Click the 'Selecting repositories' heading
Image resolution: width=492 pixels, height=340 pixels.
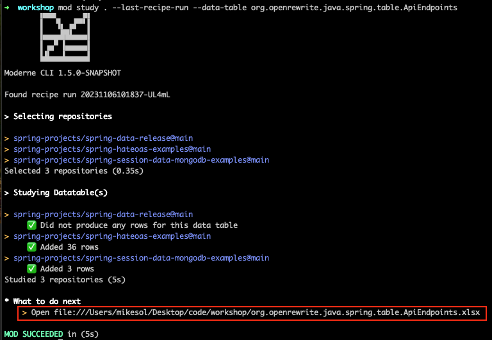(62, 117)
